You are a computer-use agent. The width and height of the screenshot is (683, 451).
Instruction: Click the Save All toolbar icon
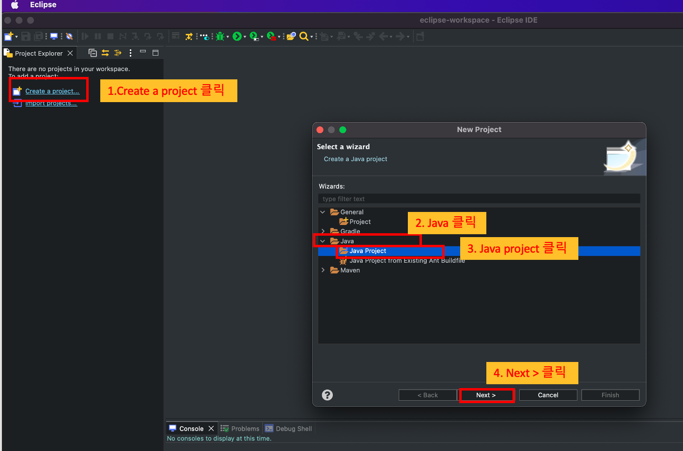(x=39, y=36)
